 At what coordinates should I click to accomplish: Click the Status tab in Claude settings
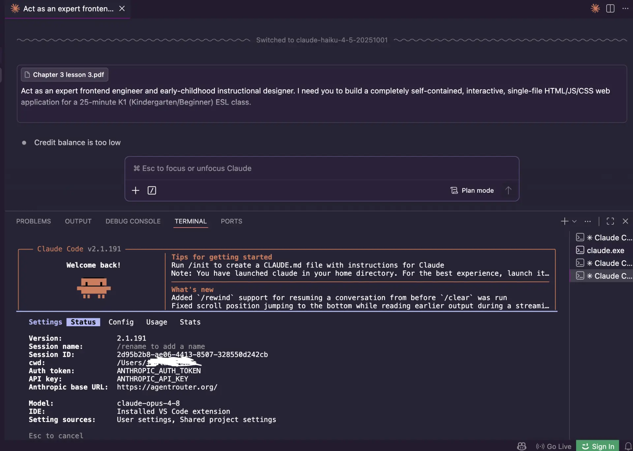83,322
